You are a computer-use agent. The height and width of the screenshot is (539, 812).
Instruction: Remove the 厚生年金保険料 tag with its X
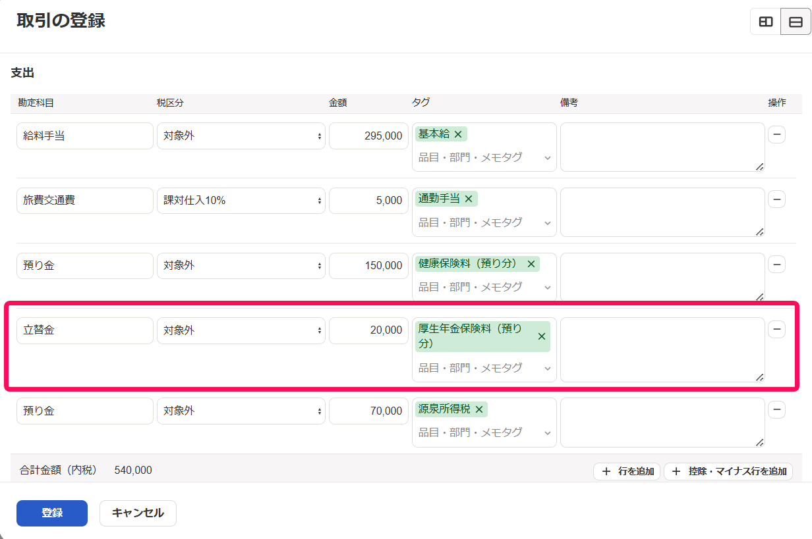(x=542, y=336)
